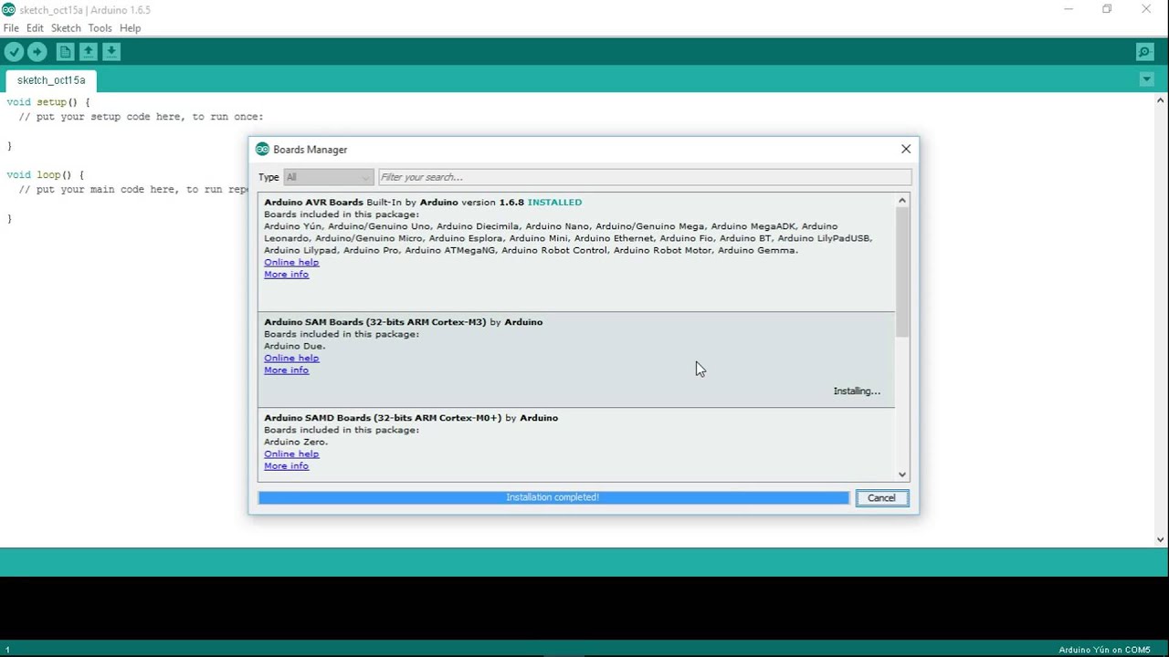Click boards list scrollbar down arrow
The image size is (1169, 657).
[902, 474]
